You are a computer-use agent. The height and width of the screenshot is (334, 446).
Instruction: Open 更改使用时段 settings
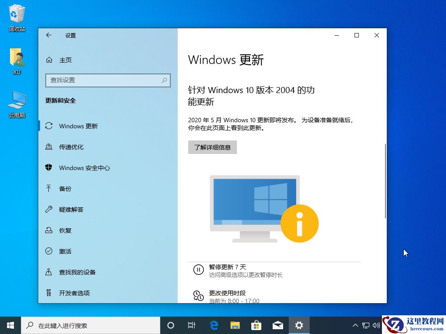click(226, 294)
